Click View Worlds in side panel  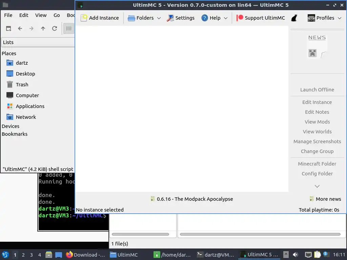(317, 132)
